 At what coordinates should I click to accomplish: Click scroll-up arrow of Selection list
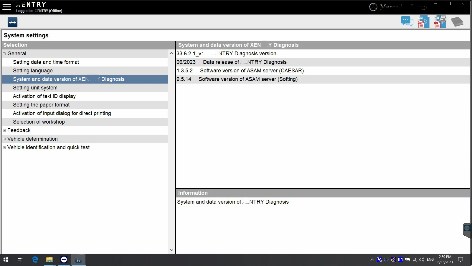[171, 53]
